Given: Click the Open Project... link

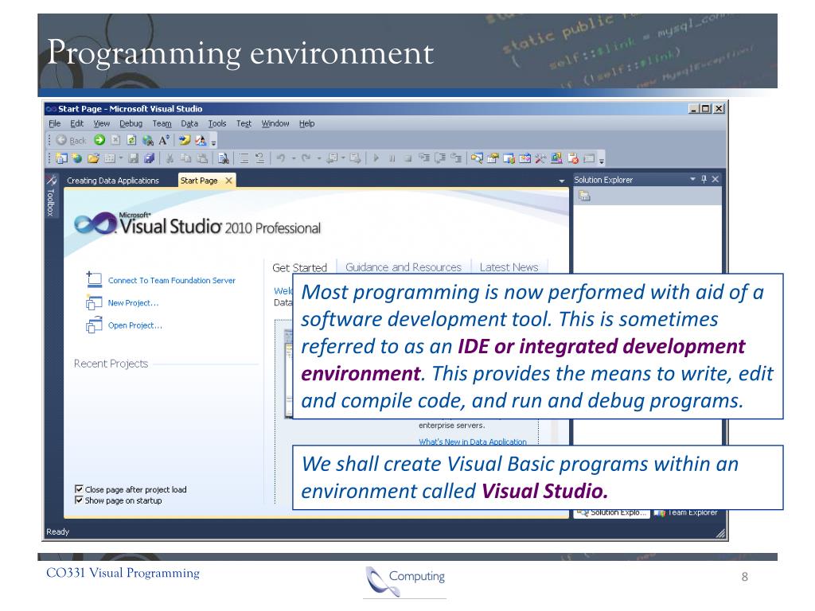Looking at the screenshot, I should (x=135, y=325).
